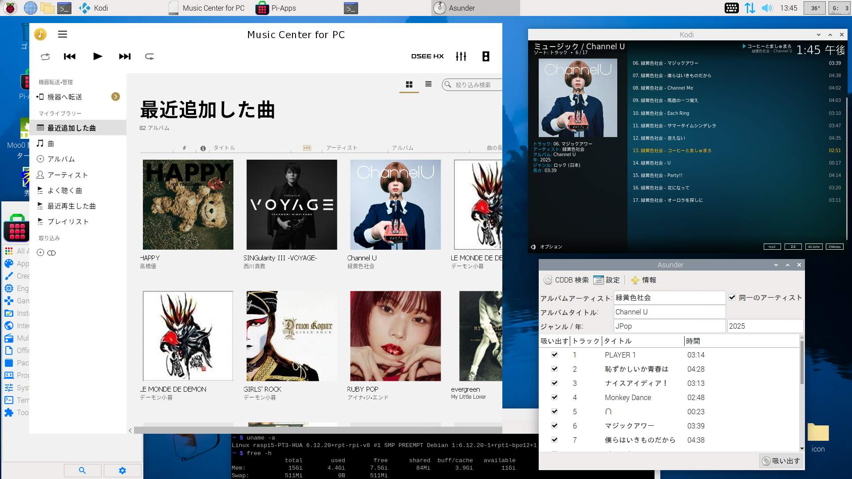Sort by アルバム column header
This screenshot has width=852, height=479.
(x=402, y=148)
